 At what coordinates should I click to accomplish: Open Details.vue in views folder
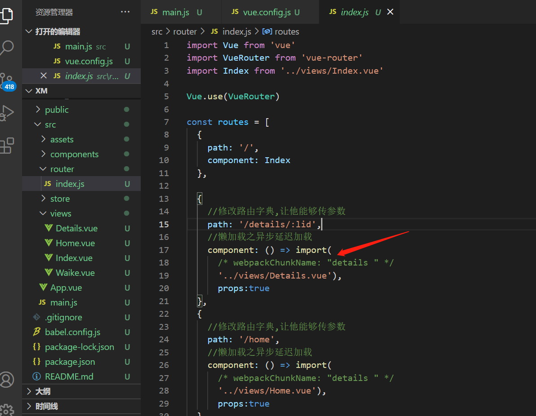(81, 228)
